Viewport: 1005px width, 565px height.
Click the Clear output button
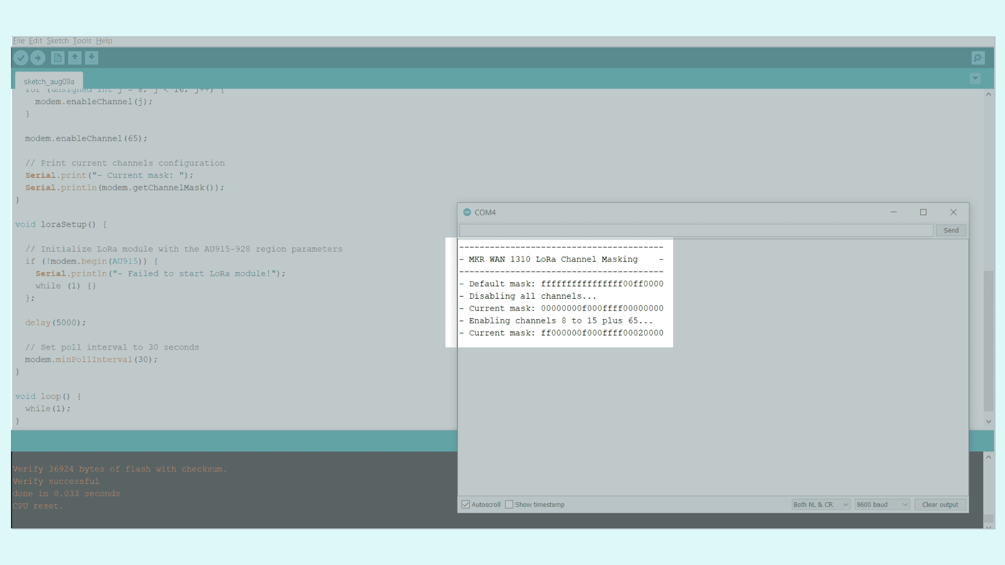pyautogui.click(x=940, y=505)
